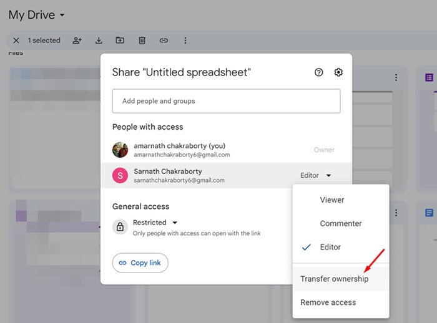Click the 'People with access' heading
Screen dimensions: 437x323
(x=148, y=127)
